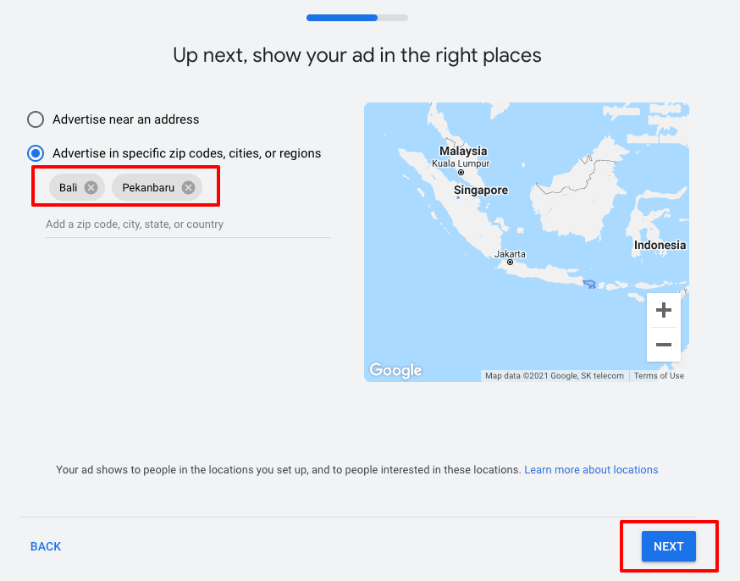Click the Pekanbaru chip label

[148, 187]
